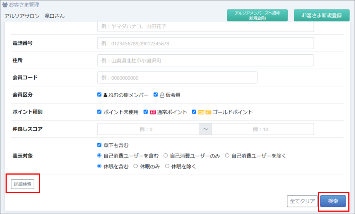The height and width of the screenshot is (214, 355).
Task: Click the 全てクリア button
Action: (x=302, y=201)
